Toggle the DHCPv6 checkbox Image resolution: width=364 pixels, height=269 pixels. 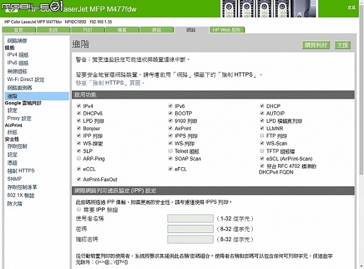coord(79,114)
